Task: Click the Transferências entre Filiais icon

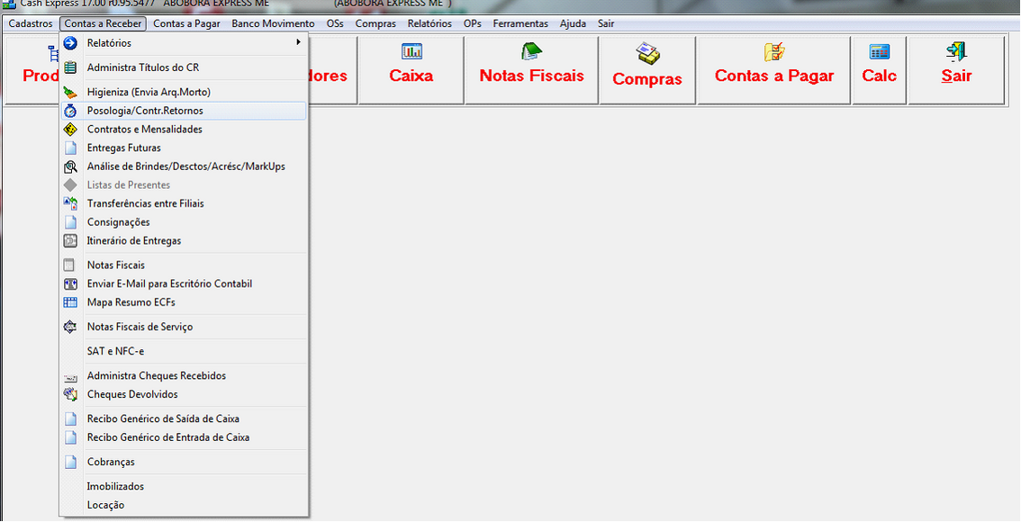Action: [70, 203]
